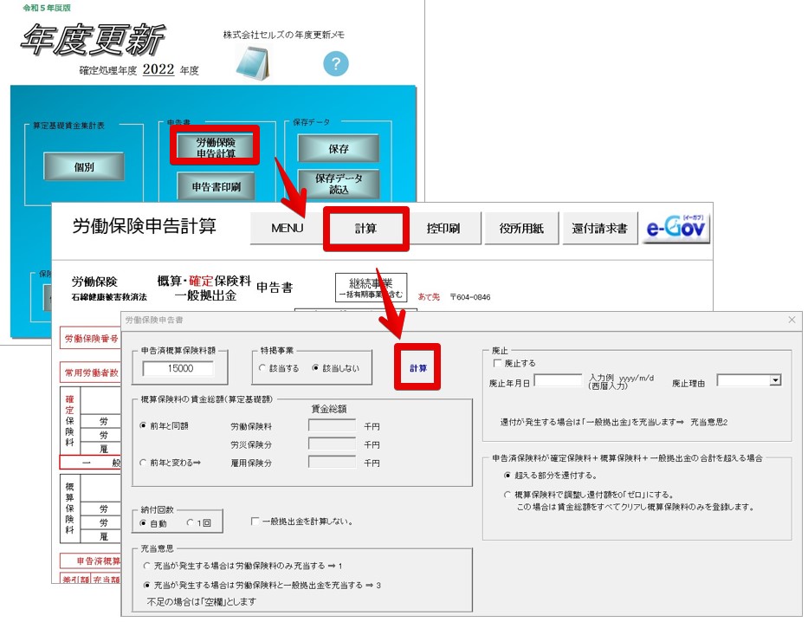Select the 前年と変わる radio option
The height and width of the screenshot is (622, 808).
tap(170, 463)
